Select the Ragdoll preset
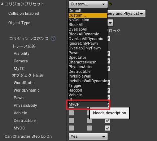This screenshot has width=157, height=141. pos(88,90)
